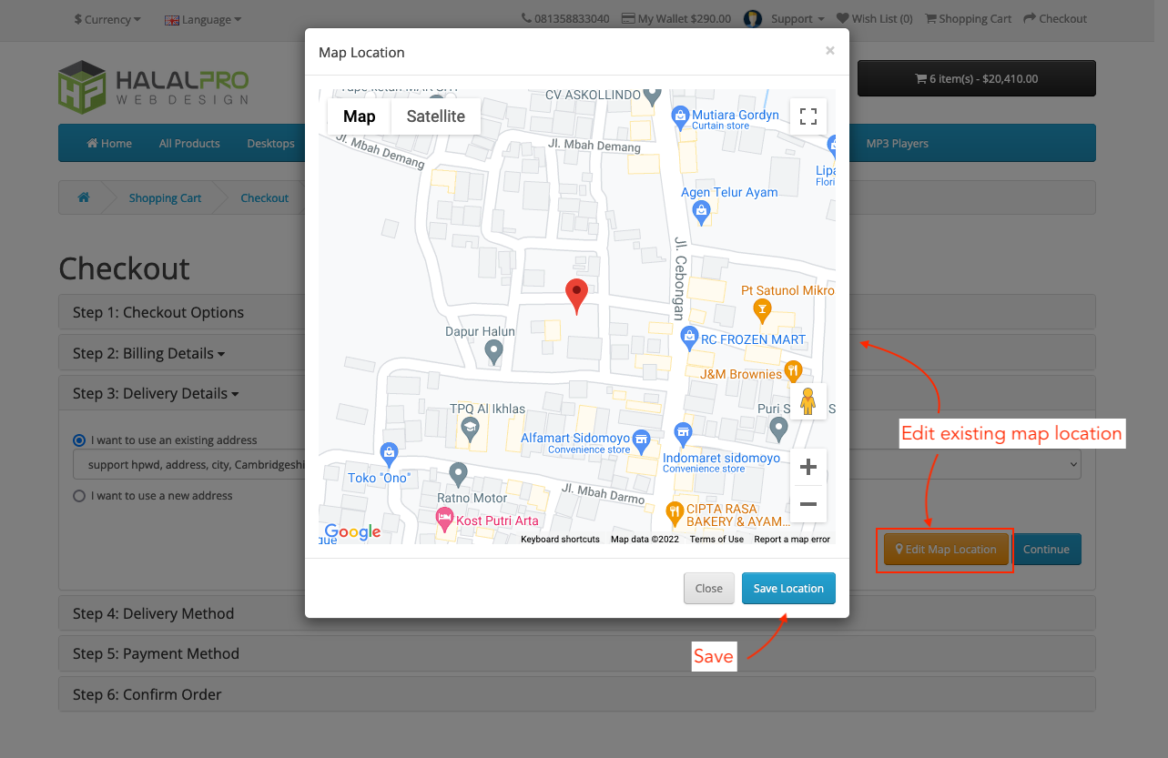Screen dimensions: 1168x758
Task: Open the Language dropdown
Action: [x=202, y=19]
